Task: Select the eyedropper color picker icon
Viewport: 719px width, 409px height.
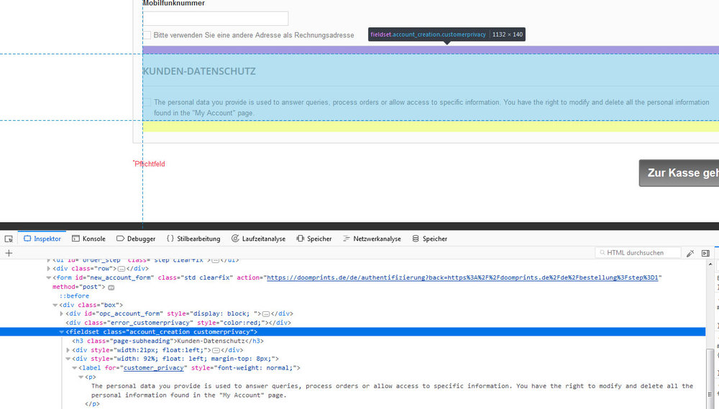Action: (x=690, y=253)
